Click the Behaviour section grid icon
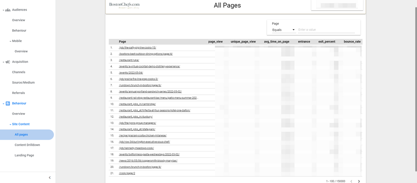417x183 pixels. [x=8, y=103]
